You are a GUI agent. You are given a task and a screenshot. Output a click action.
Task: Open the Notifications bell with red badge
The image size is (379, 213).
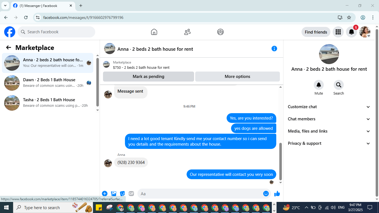tap(352, 32)
